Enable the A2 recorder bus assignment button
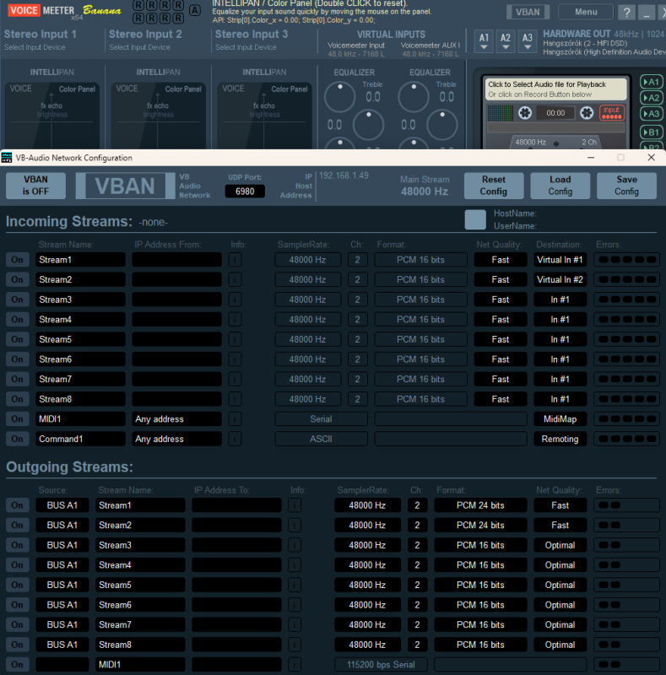Image resolution: width=666 pixels, height=675 pixels. click(x=652, y=98)
